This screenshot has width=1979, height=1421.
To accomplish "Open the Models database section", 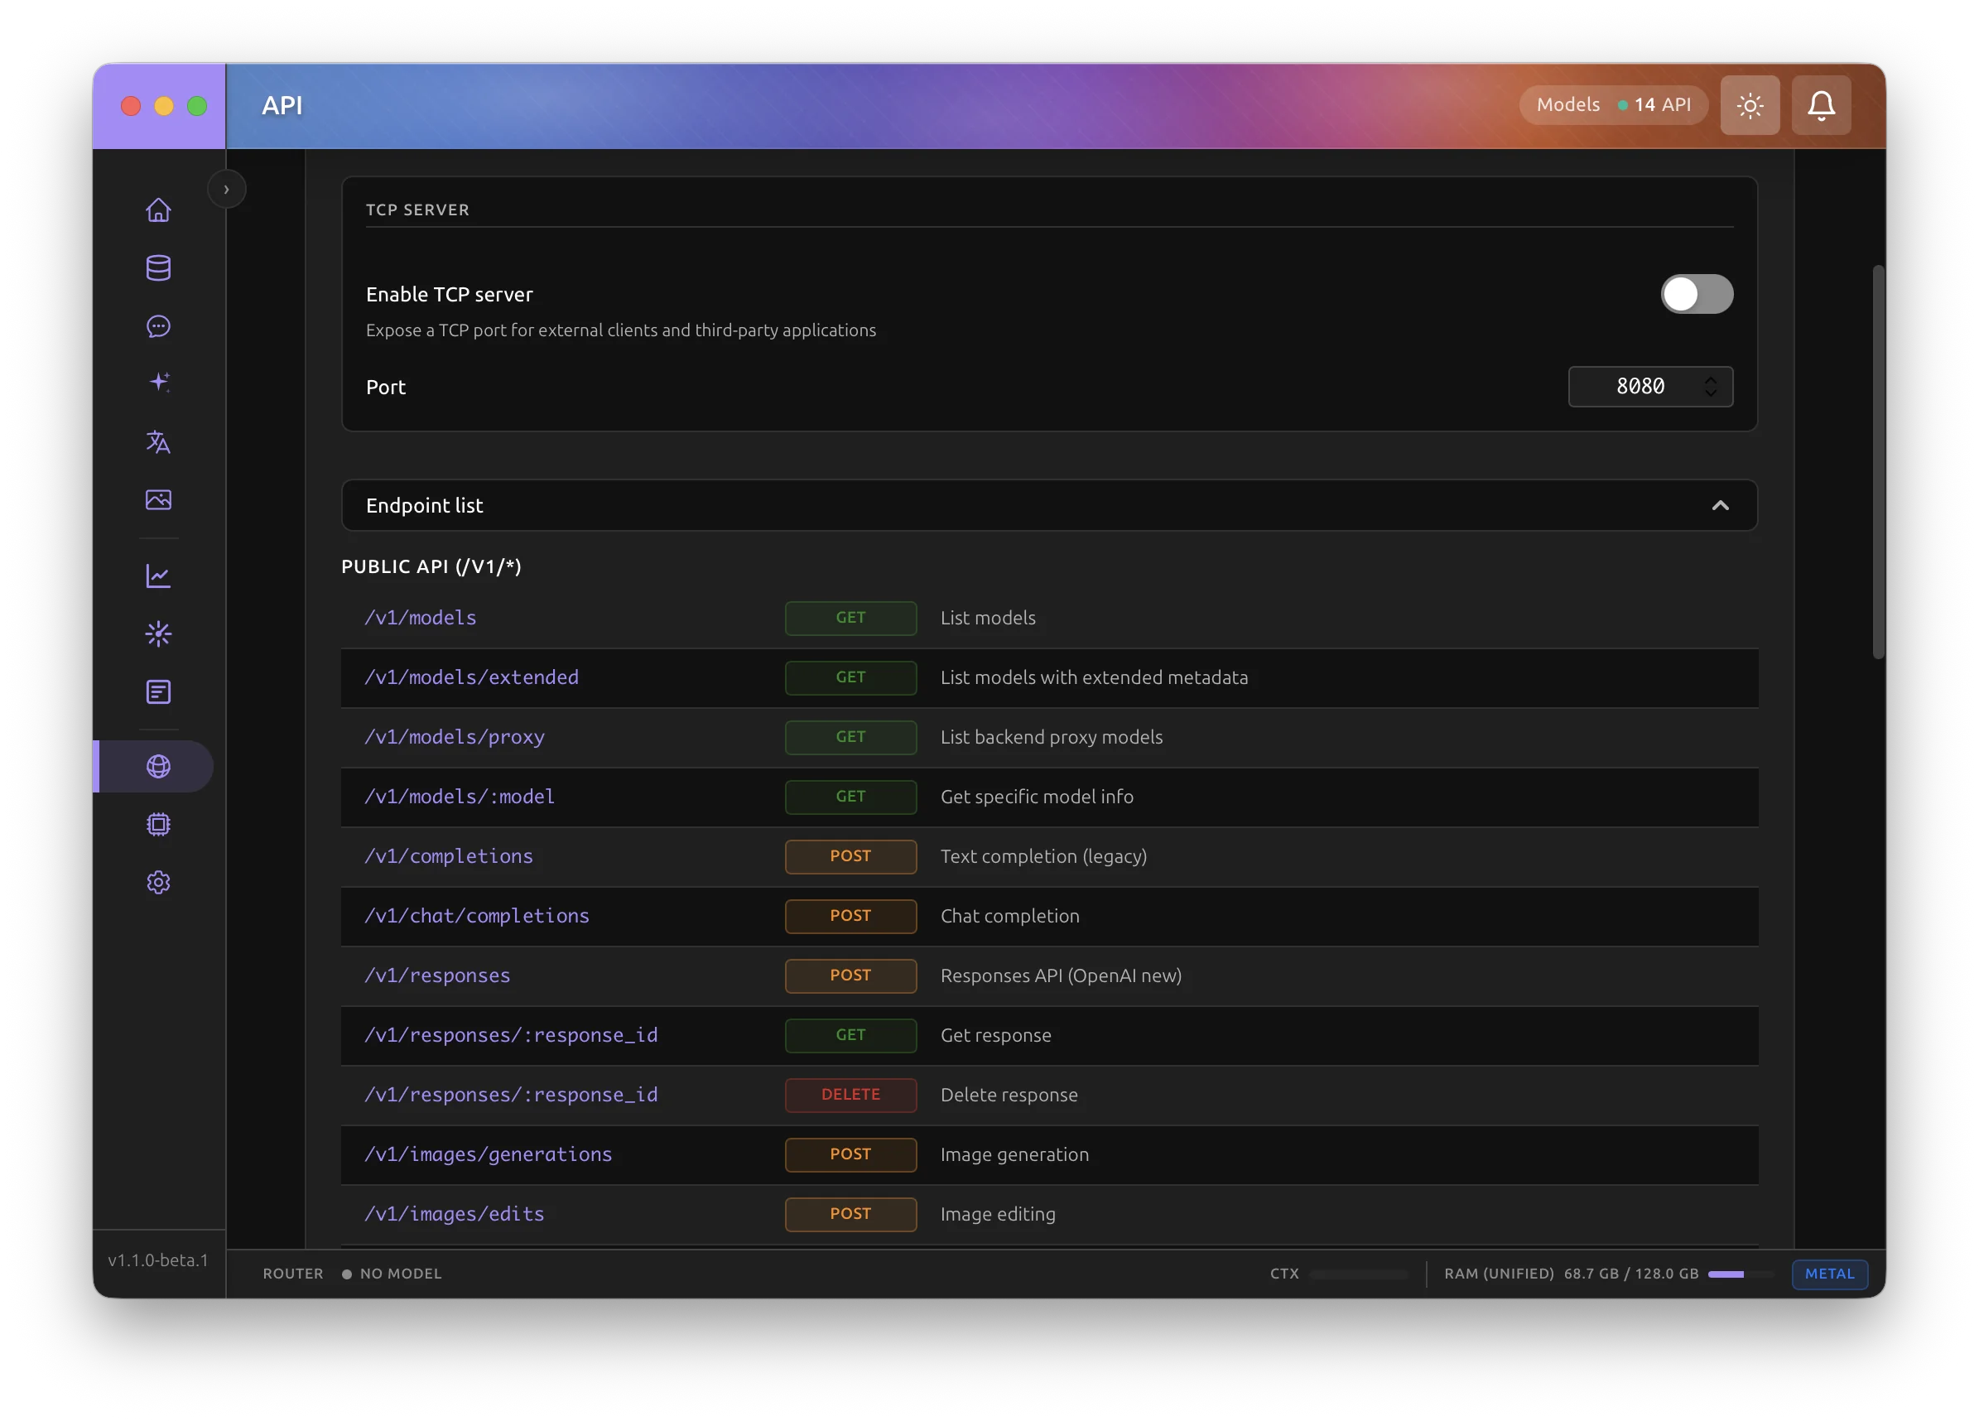I will [x=158, y=268].
